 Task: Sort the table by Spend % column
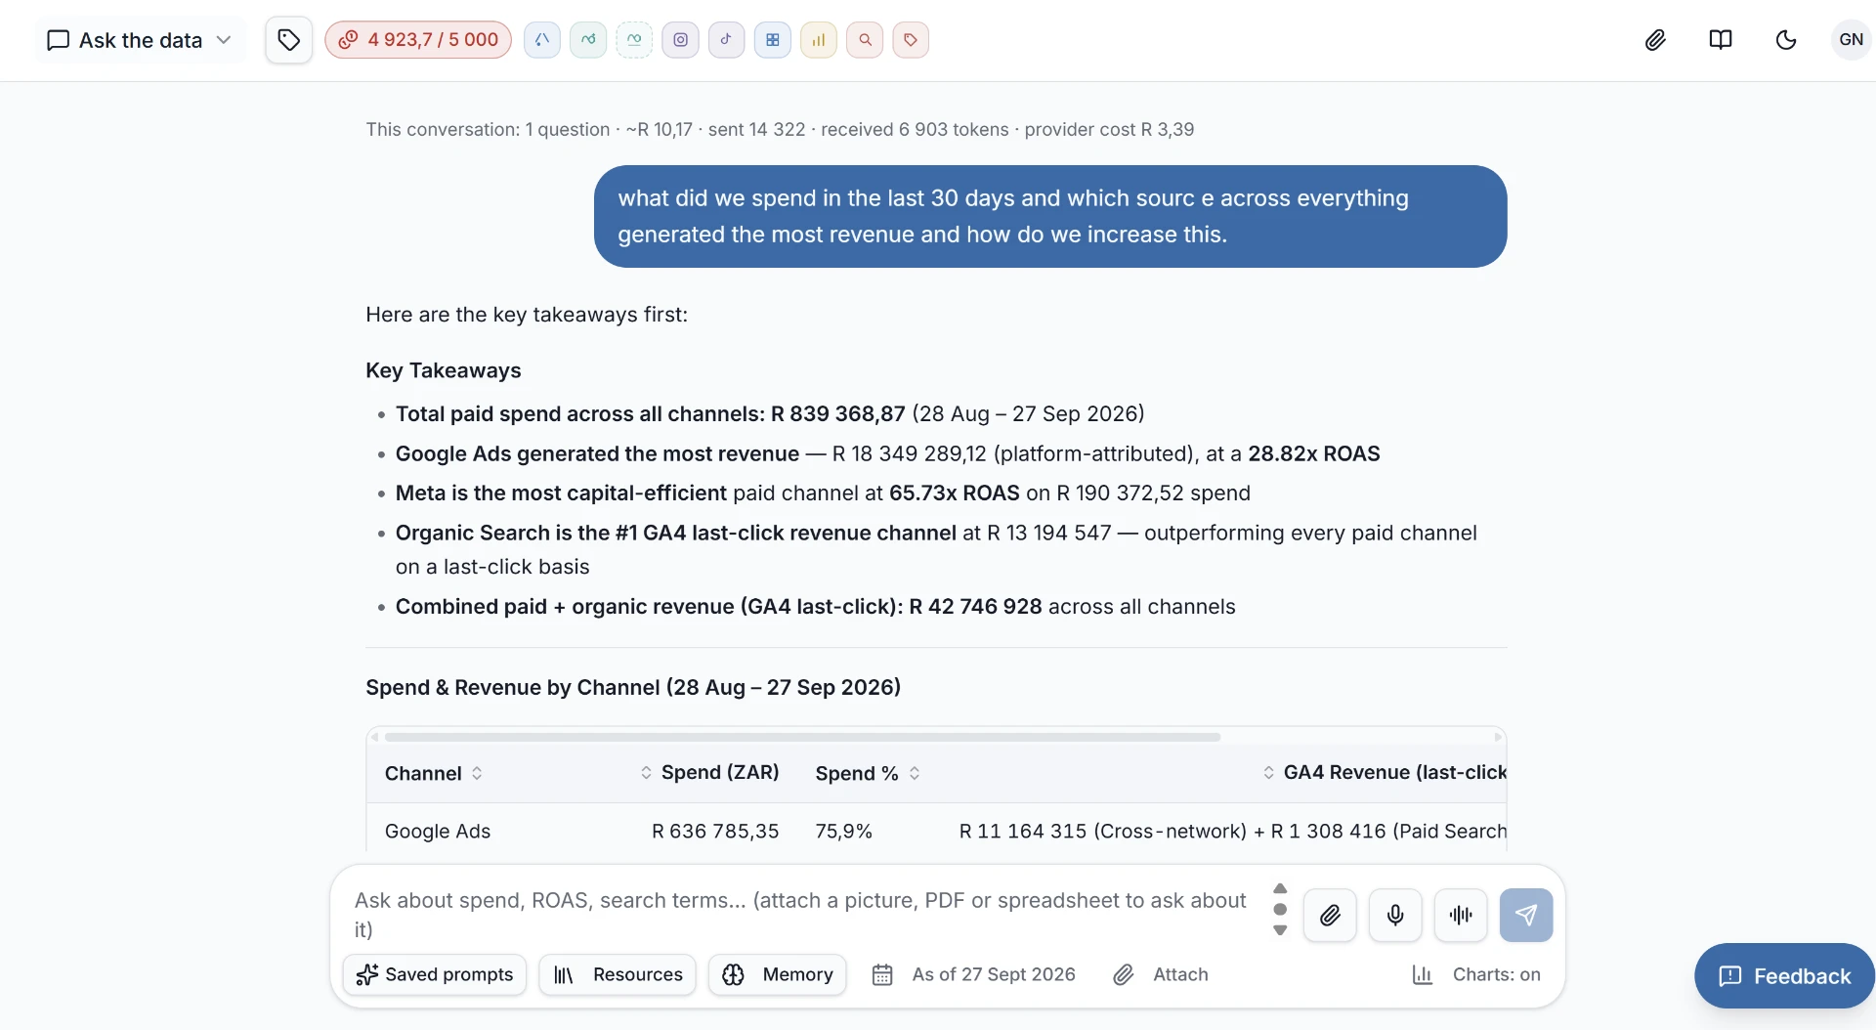[x=868, y=773]
